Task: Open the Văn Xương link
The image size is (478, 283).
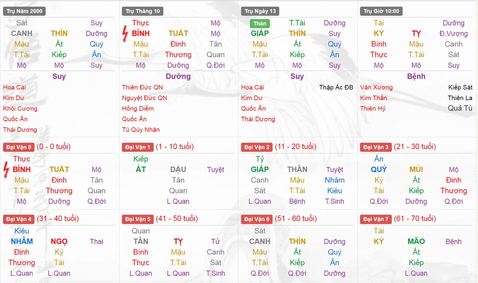Action: click(376, 87)
